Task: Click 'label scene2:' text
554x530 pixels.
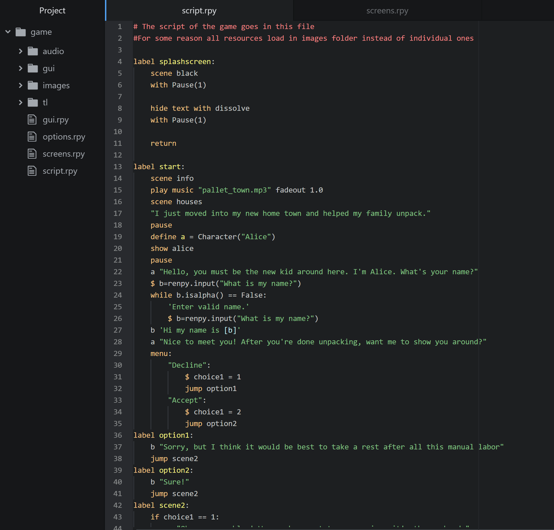Action: point(161,505)
